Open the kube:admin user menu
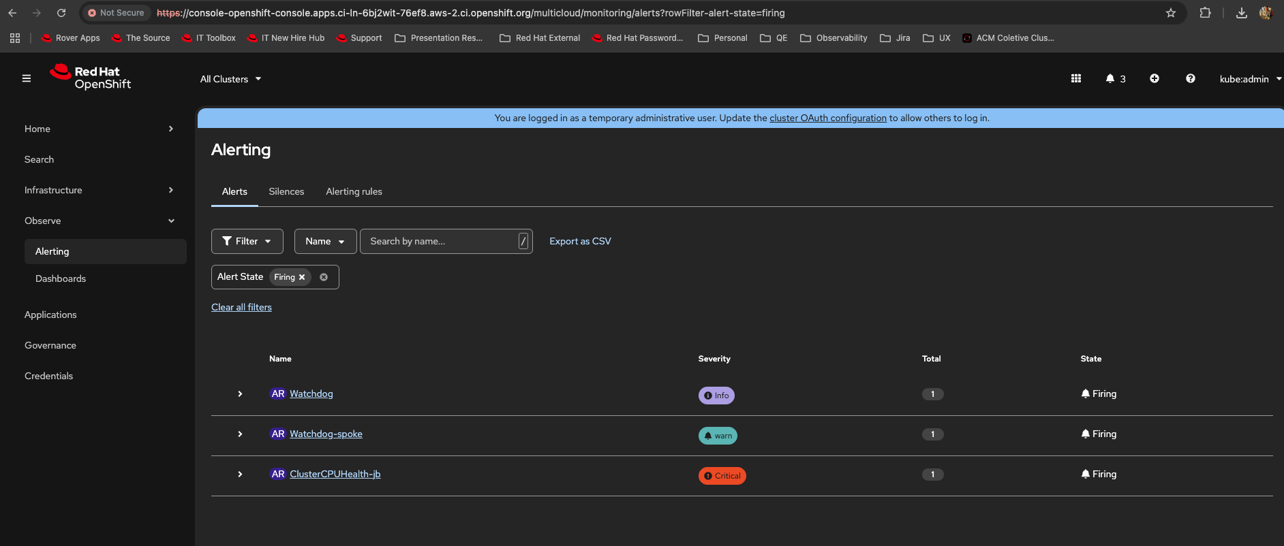This screenshot has height=546, width=1284. [x=1250, y=79]
